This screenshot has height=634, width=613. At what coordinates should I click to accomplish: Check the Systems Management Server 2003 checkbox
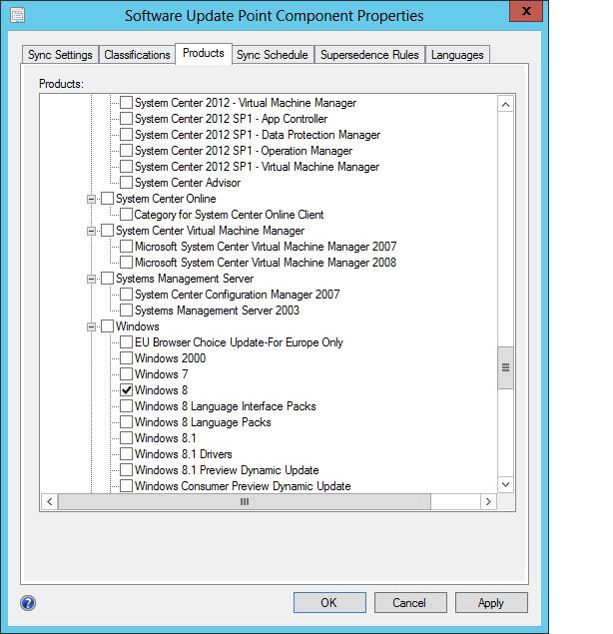pyautogui.click(x=126, y=311)
